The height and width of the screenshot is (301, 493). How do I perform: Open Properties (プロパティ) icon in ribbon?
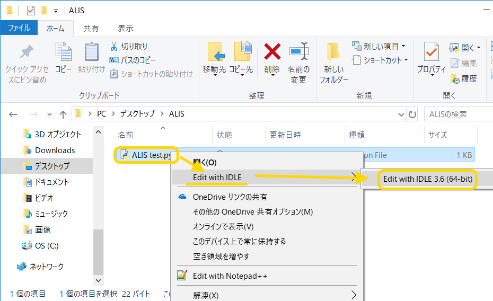click(x=431, y=52)
